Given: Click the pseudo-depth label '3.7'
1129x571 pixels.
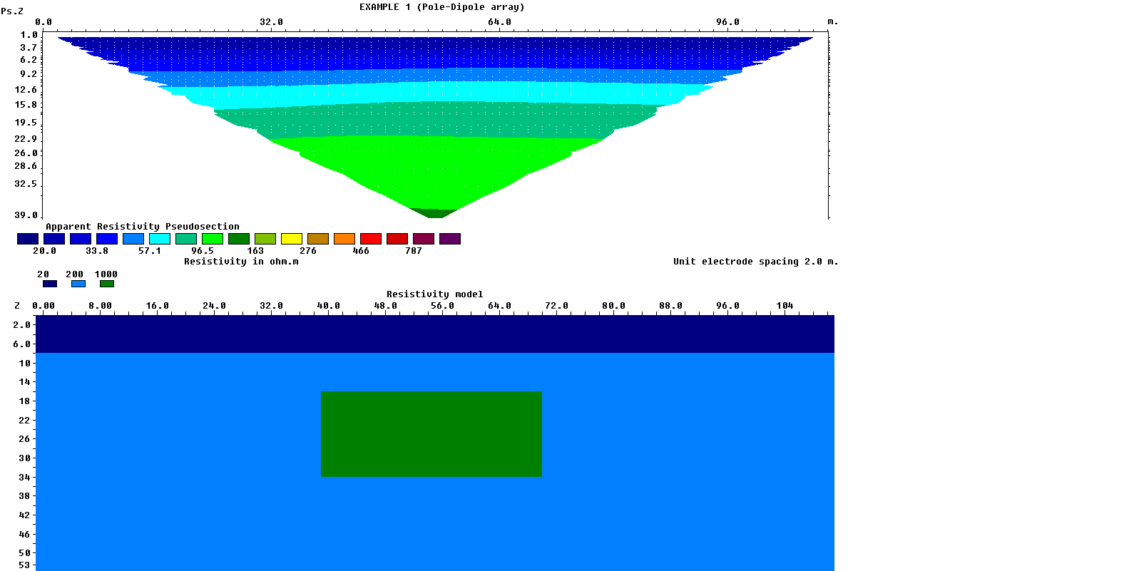Looking at the screenshot, I should [x=29, y=48].
